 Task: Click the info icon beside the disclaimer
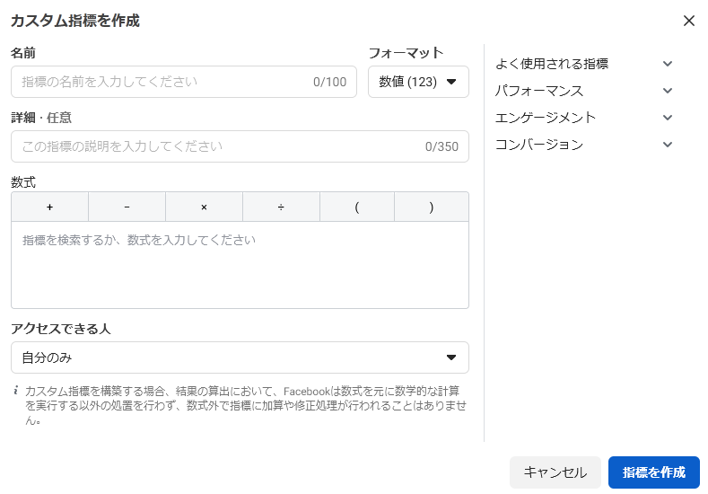coord(16,391)
